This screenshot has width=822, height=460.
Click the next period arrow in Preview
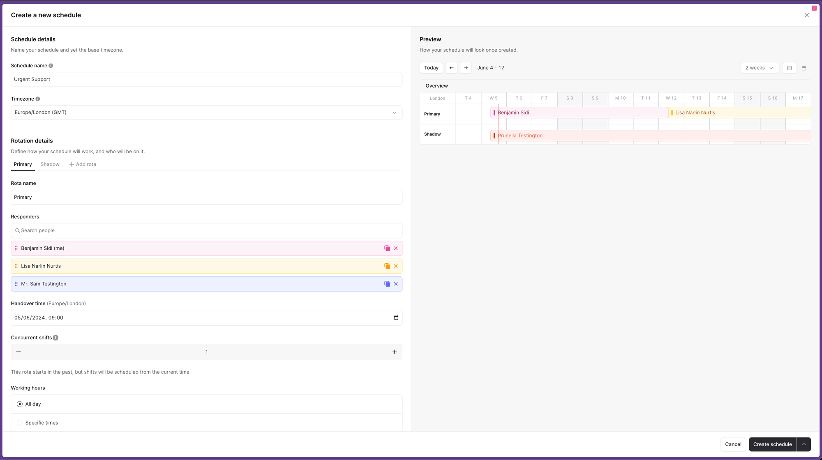pos(466,68)
